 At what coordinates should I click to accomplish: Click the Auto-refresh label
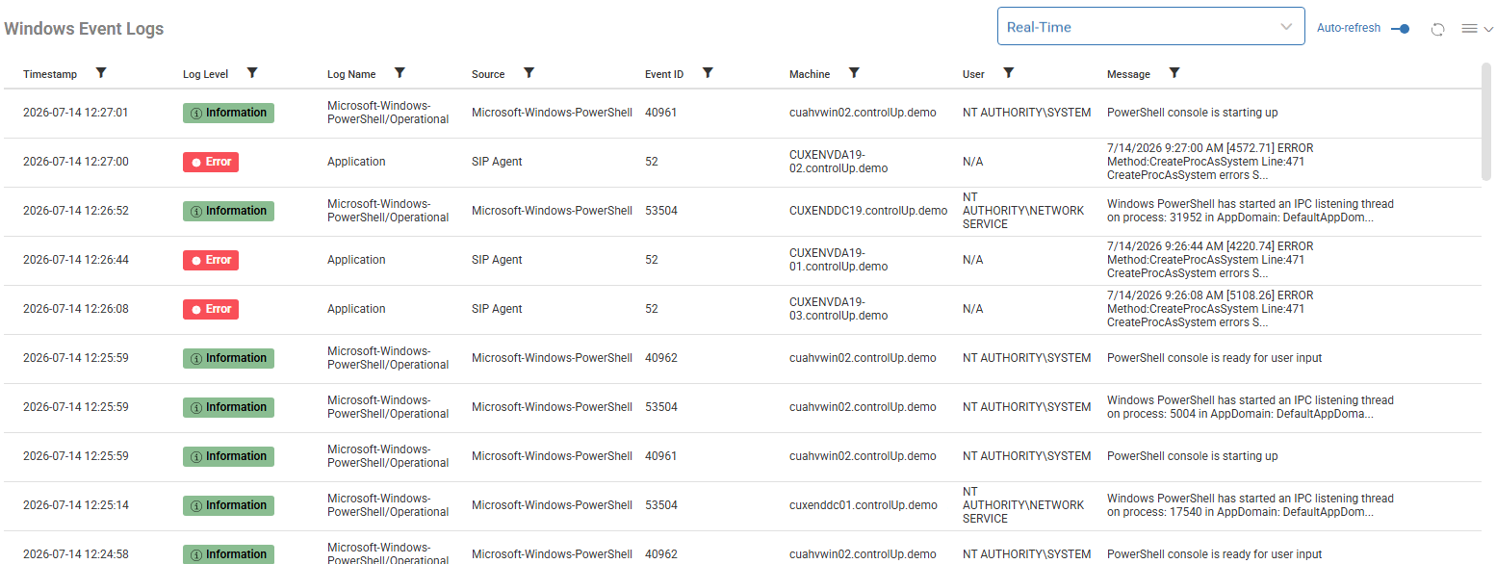tap(1349, 29)
